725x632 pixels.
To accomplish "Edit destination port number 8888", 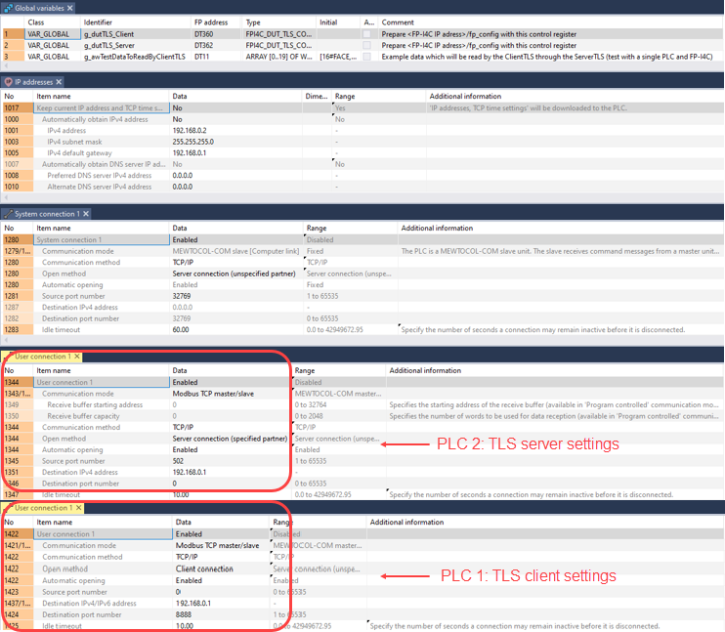I will click(221, 614).
